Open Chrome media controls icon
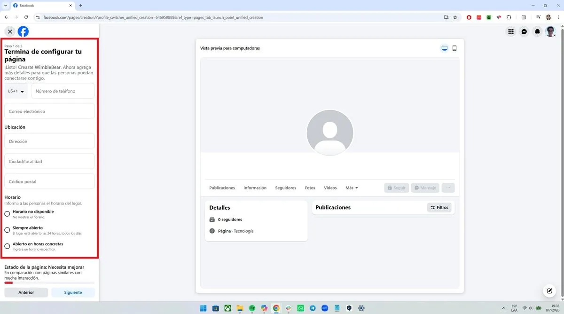This screenshot has width=564, height=314. [x=539, y=17]
